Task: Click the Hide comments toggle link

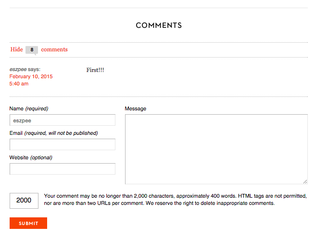Action: [x=16, y=49]
